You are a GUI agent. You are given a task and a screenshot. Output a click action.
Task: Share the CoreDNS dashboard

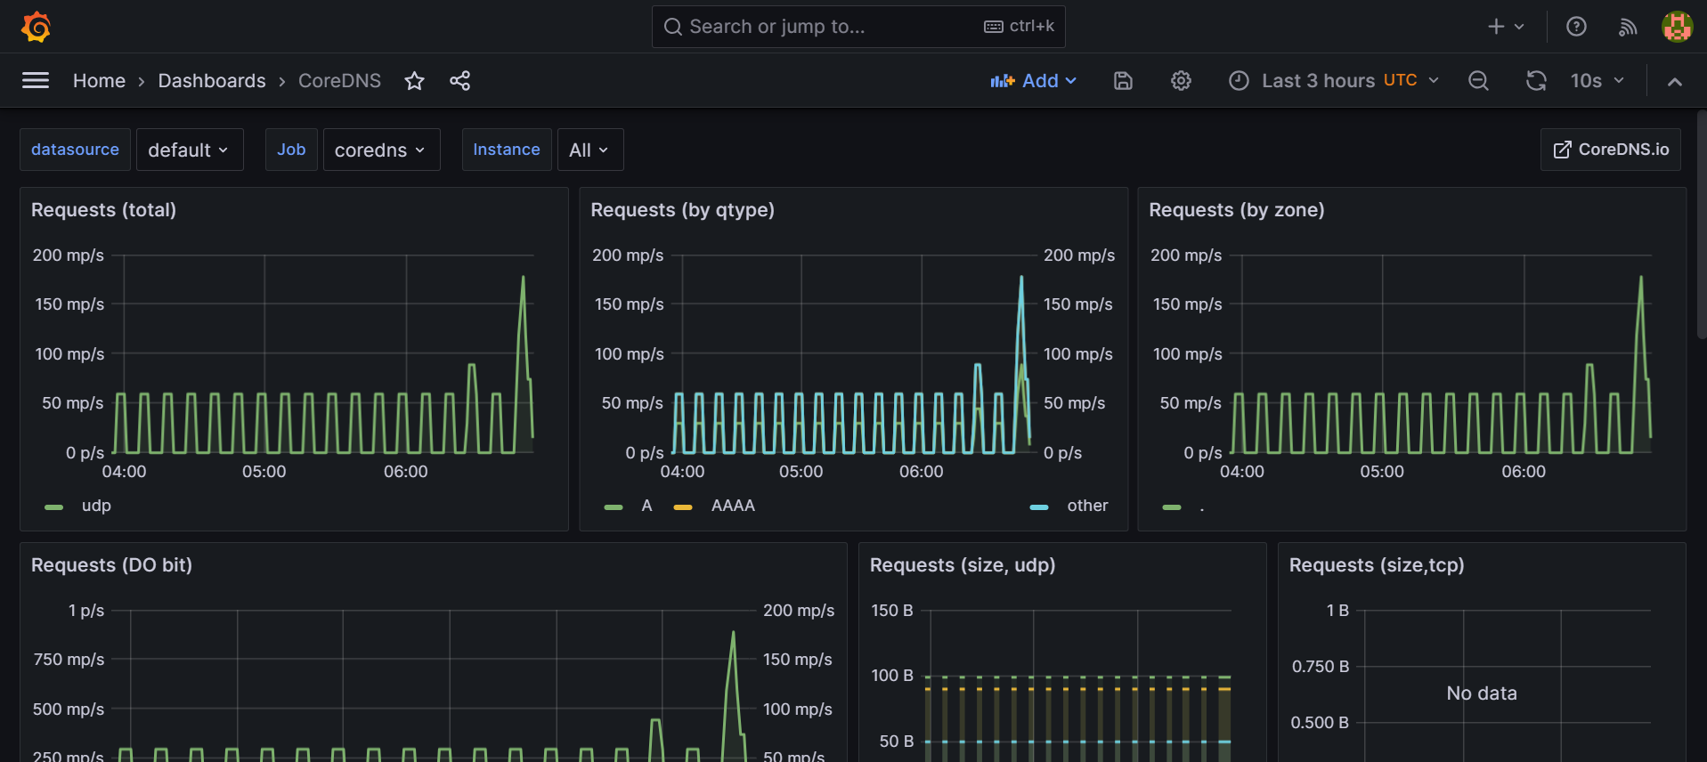[459, 81]
